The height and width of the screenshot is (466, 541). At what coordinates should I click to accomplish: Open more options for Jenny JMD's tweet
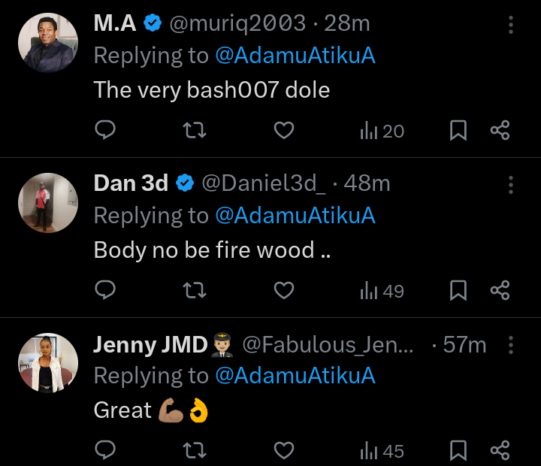click(x=511, y=345)
